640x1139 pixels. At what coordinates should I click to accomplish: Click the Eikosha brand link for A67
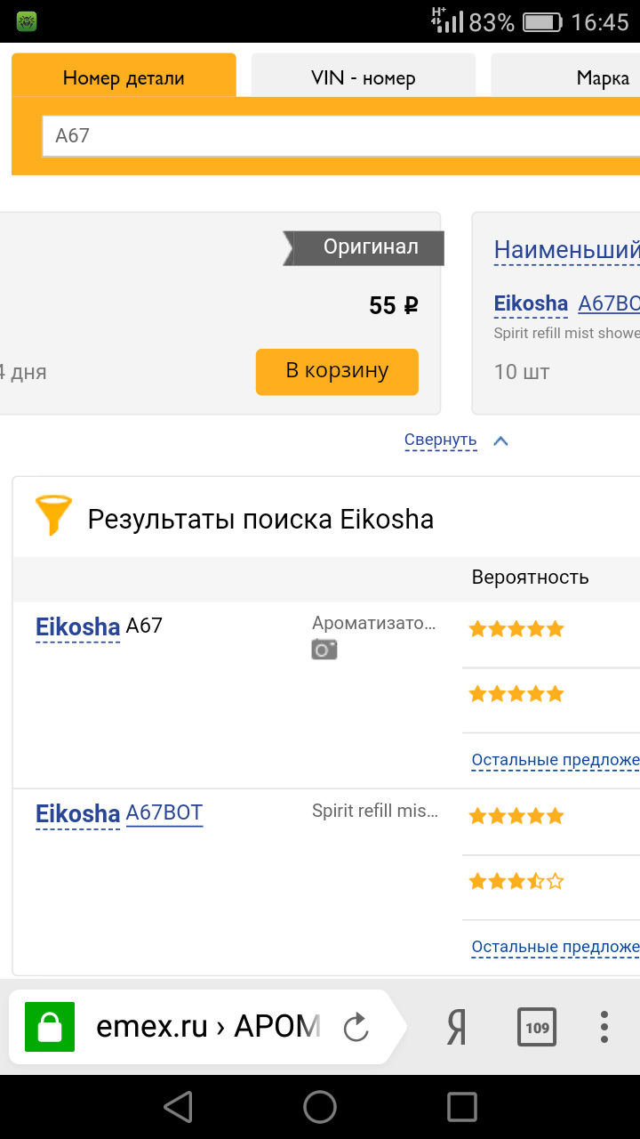point(77,626)
